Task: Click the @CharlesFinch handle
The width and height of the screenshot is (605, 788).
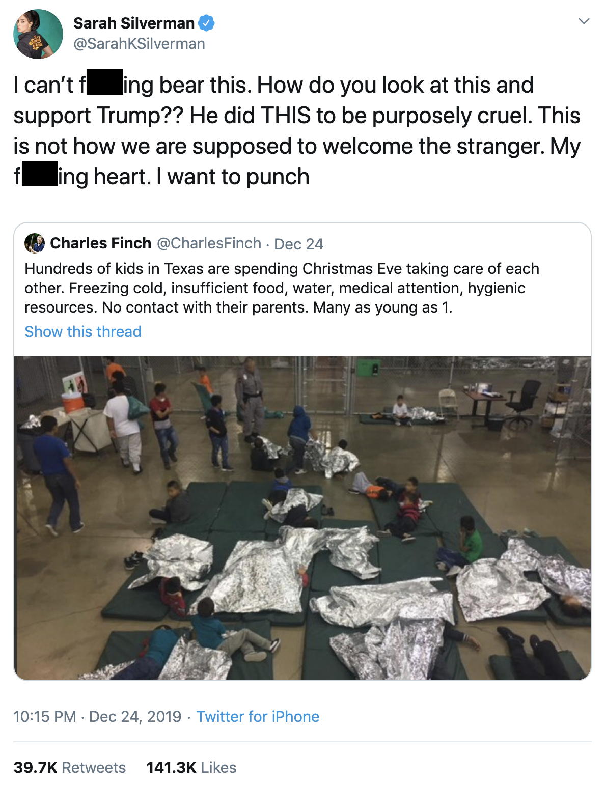Action: (x=209, y=243)
